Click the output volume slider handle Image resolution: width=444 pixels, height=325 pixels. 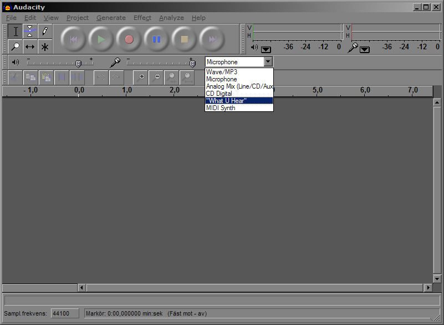[78, 63]
